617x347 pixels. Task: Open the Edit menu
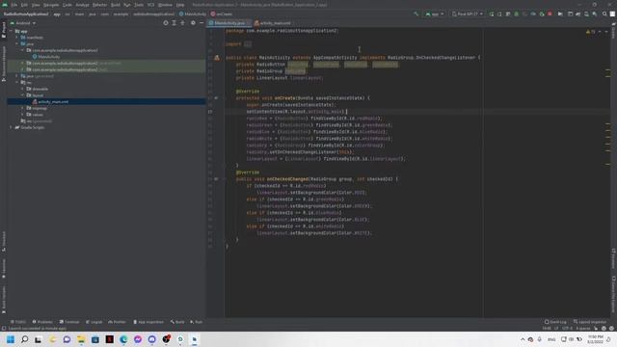click(24, 5)
